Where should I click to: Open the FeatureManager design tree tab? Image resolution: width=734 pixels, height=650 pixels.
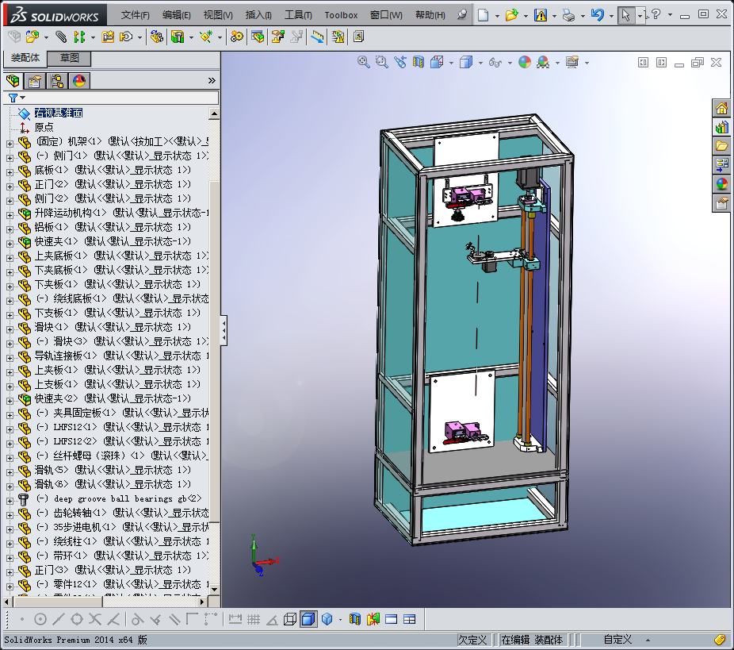point(13,81)
